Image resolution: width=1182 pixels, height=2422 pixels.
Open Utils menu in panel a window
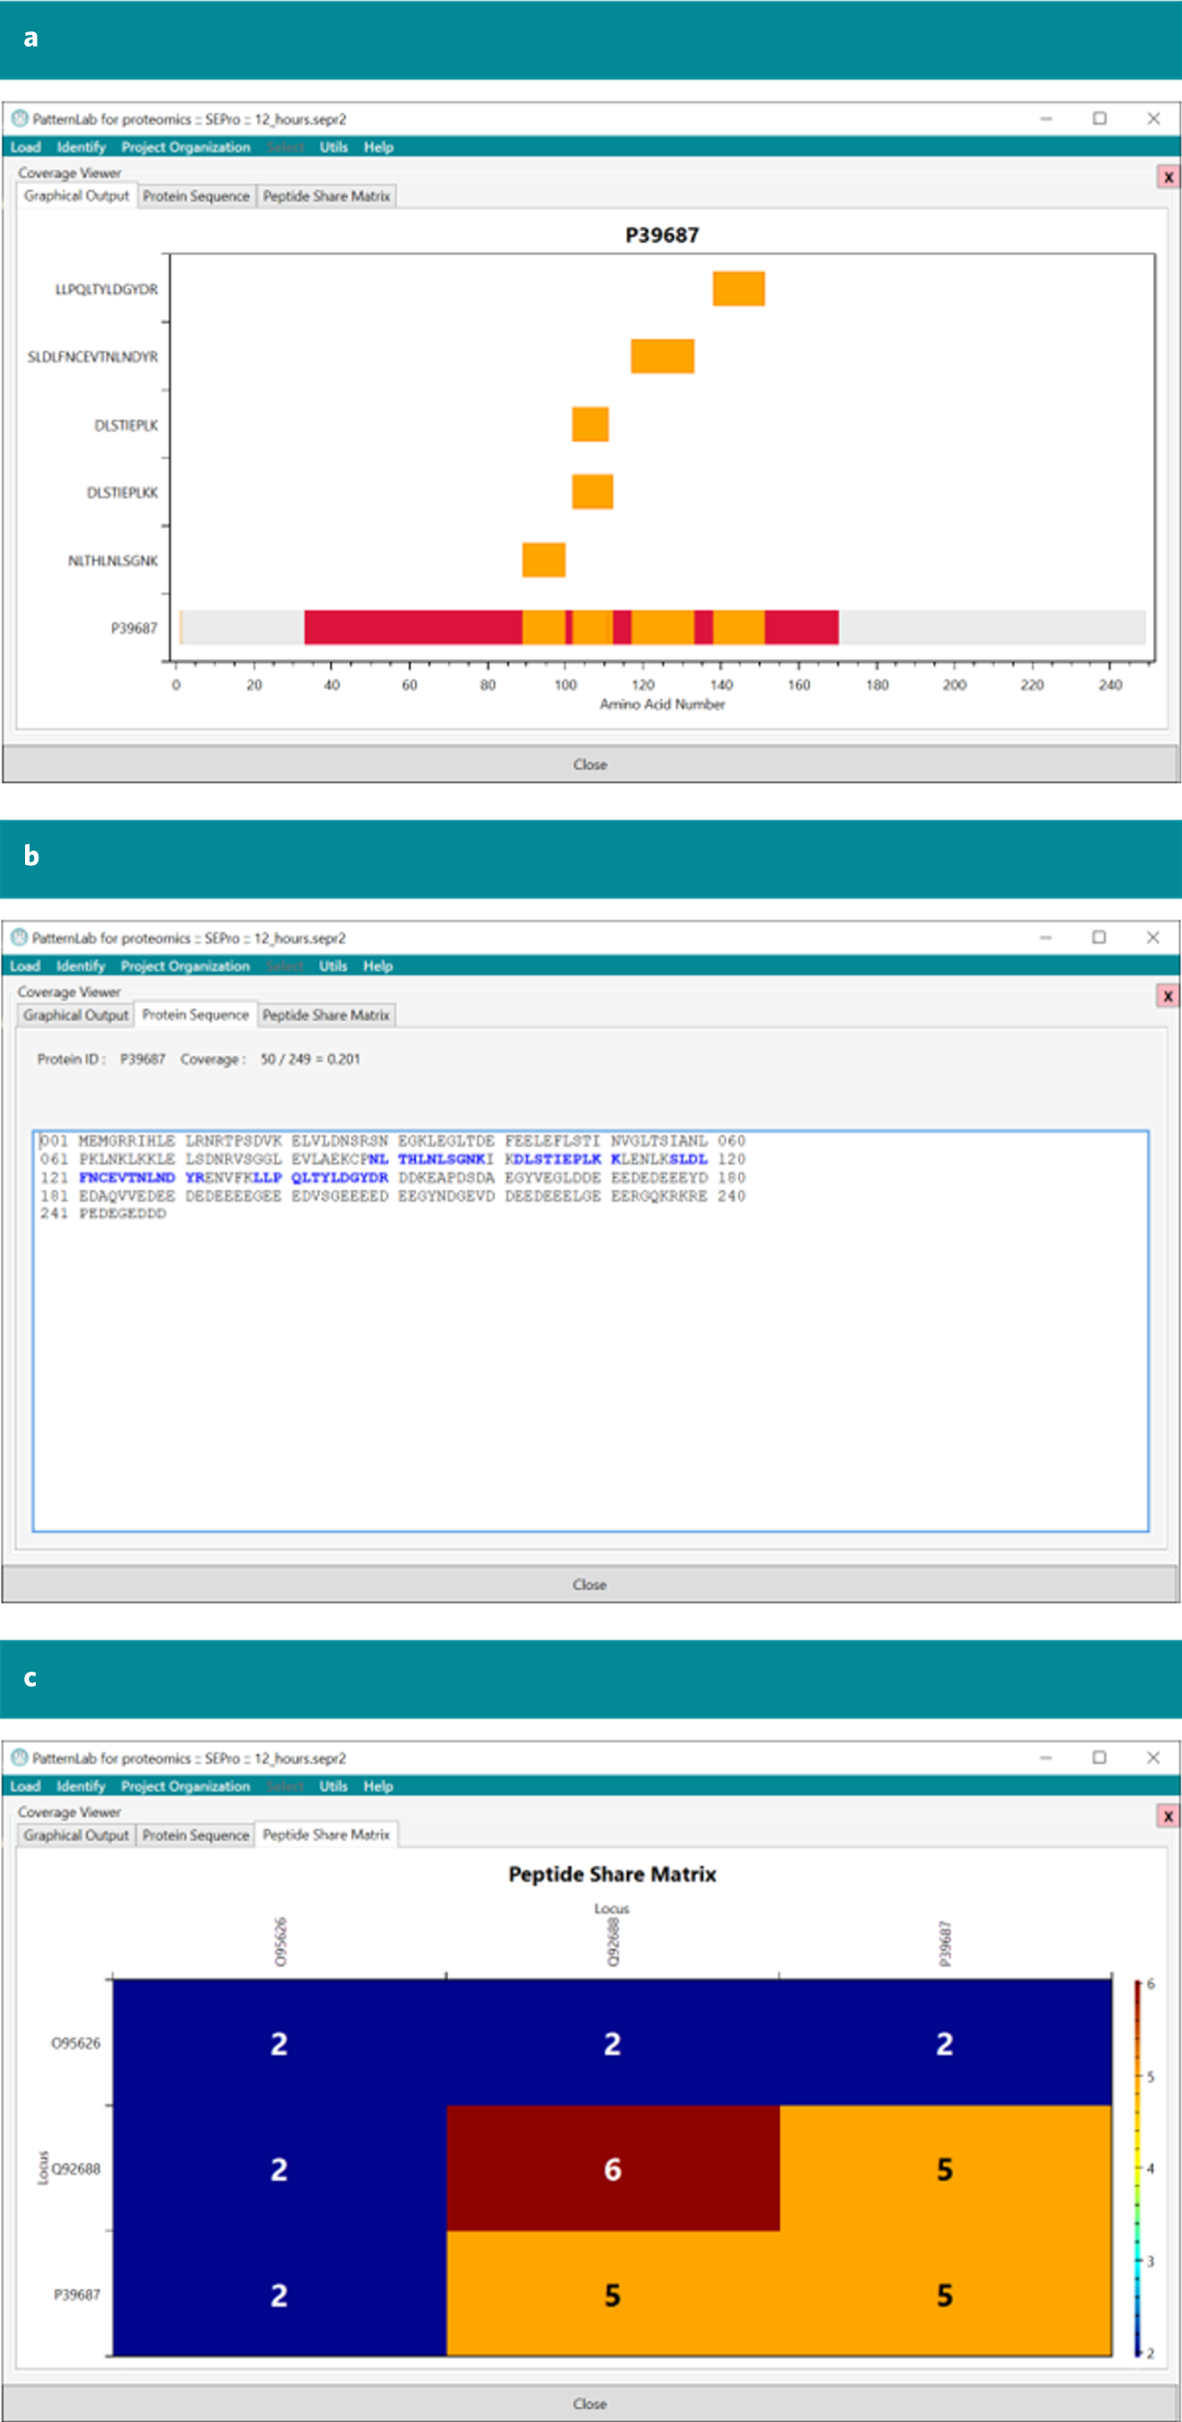pos(333,147)
